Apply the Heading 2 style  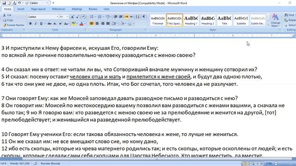coord(208,20)
